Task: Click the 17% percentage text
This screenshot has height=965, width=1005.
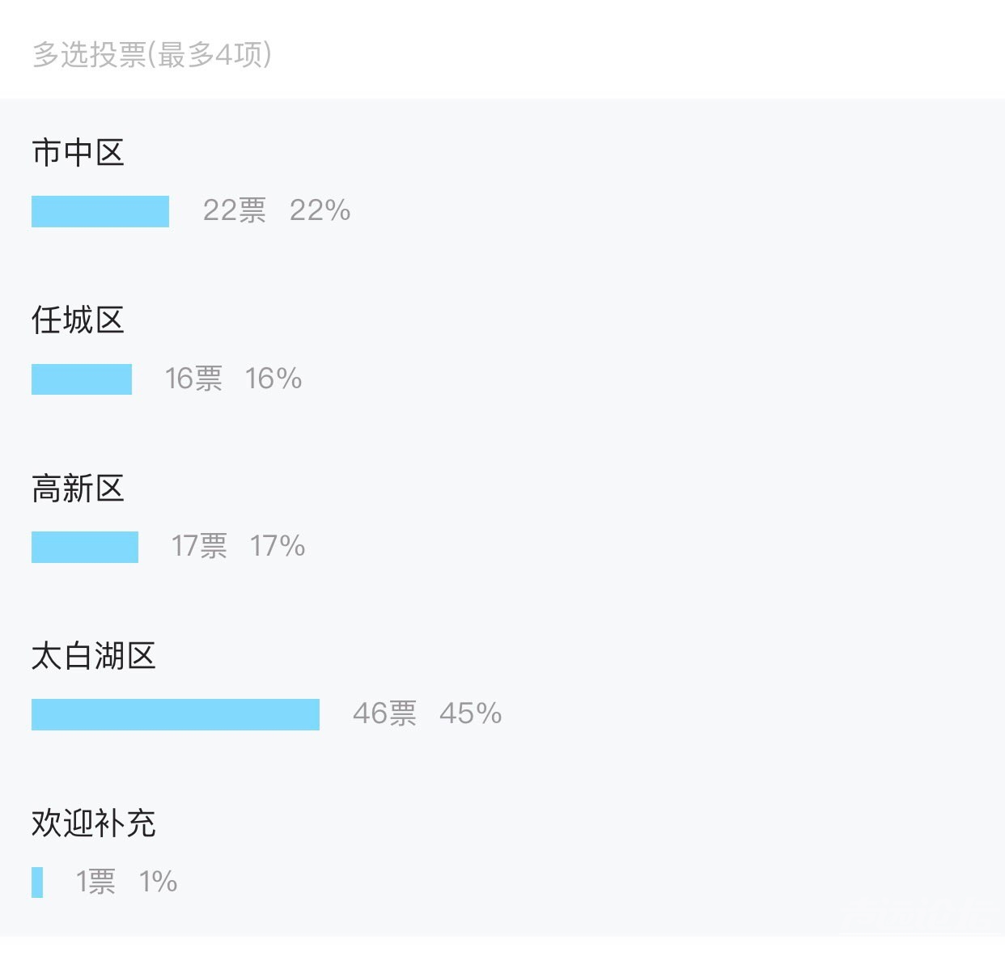Action: point(278,546)
